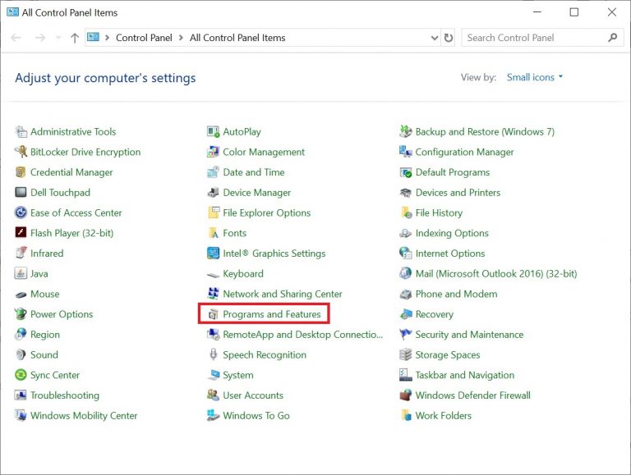
Task: Click the search magnifier icon
Action: point(612,38)
